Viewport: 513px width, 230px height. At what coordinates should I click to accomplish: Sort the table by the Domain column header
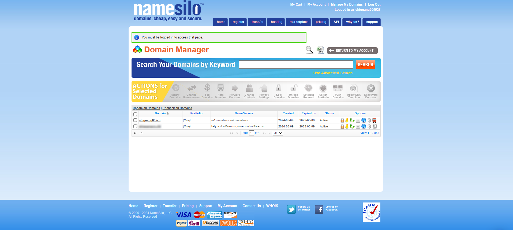click(160, 114)
